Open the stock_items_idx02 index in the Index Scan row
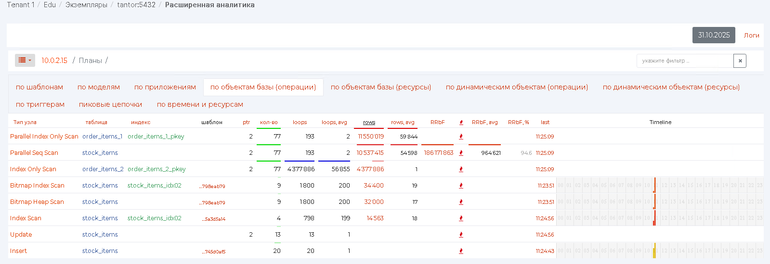 point(154,218)
